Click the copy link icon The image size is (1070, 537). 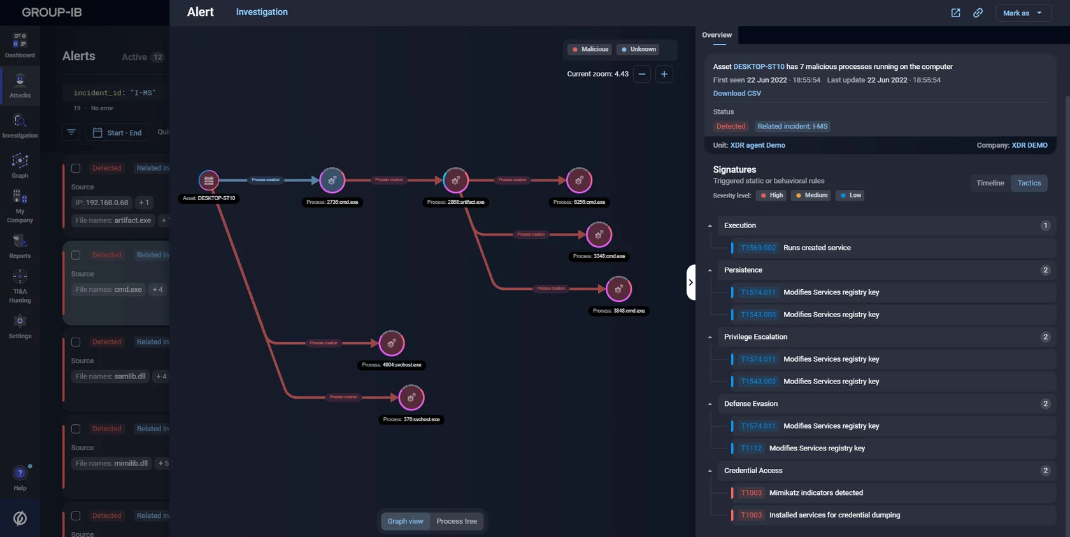978,13
